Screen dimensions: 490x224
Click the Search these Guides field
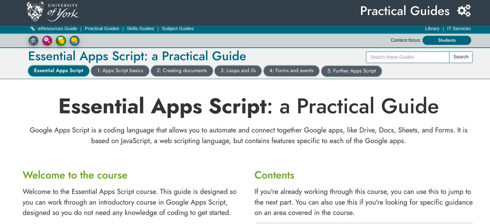tap(408, 57)
